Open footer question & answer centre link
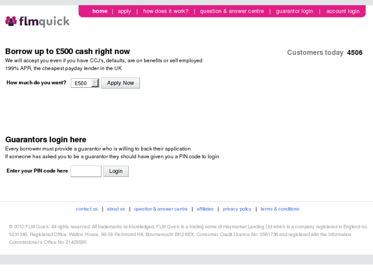373x280 pixels. (161, 209)
